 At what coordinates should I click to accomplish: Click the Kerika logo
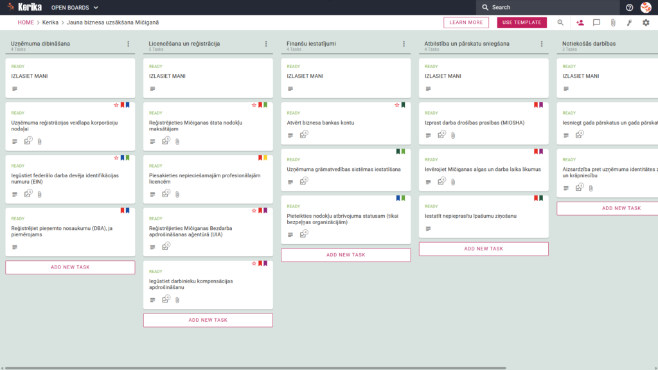(24, 7)
